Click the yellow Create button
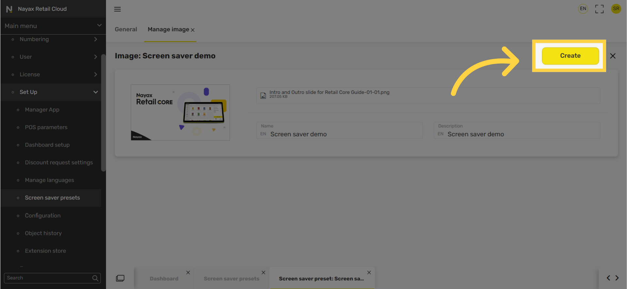 [x=570, y=56]
